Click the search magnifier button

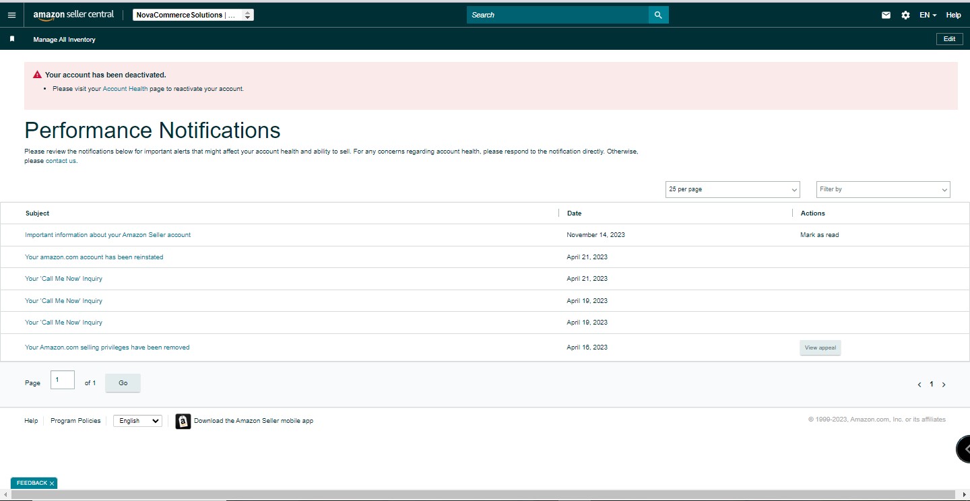pyautogui.click(x=658, y=15)
